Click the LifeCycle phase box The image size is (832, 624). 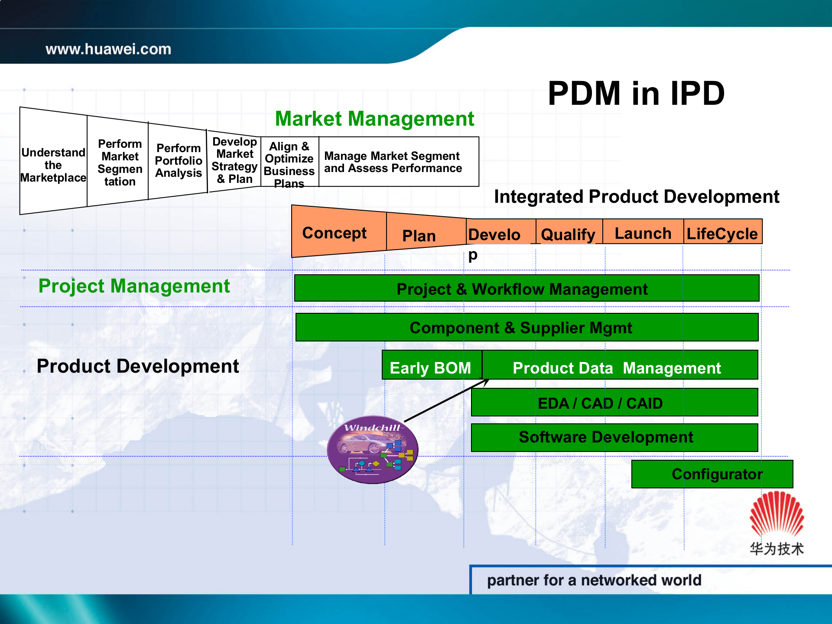(x=722, y=233)
